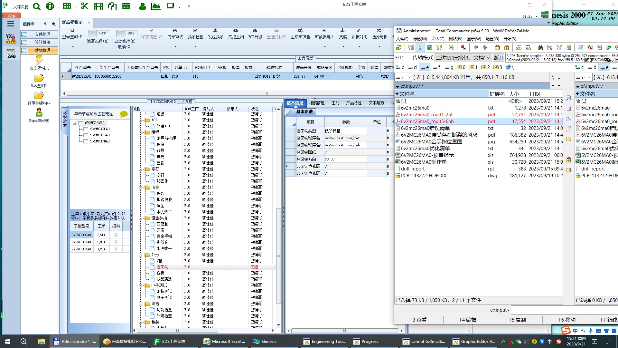This screenshot has width=618, height=348.
Task: Open Total Commander 网络(N) menu
Action: click(x=455, y=39)
